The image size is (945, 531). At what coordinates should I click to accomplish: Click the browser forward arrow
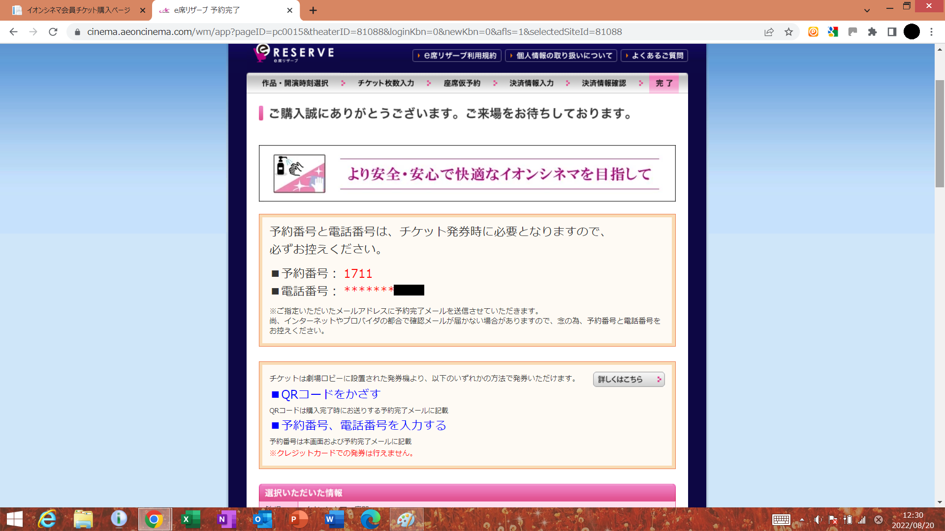click(x=33, y=32)
